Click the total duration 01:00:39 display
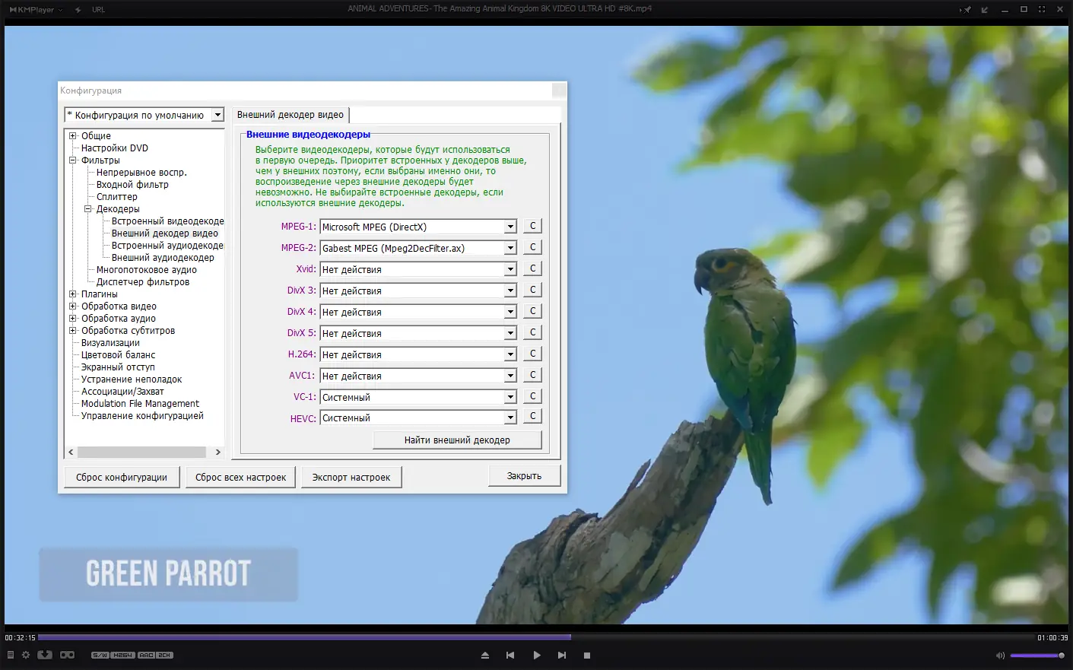Screen dimensions: 1073x670 coord(1052,638)
